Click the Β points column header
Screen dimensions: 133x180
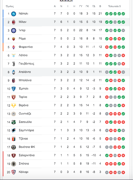pos(100,6)
